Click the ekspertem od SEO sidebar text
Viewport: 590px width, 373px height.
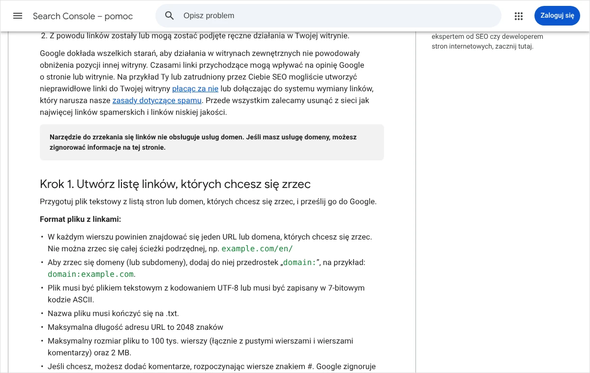[x=487, y=42]
